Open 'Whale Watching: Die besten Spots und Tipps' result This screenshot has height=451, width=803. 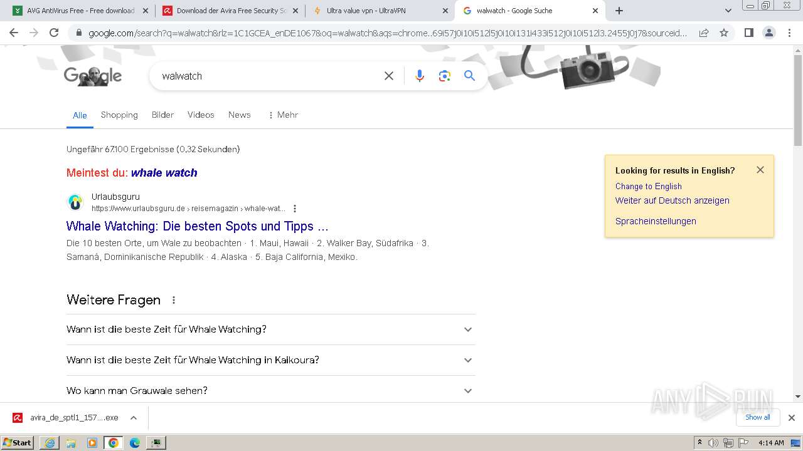198,226
